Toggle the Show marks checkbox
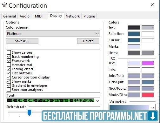Screen dimensions: 160x123 tap(9, 81)
